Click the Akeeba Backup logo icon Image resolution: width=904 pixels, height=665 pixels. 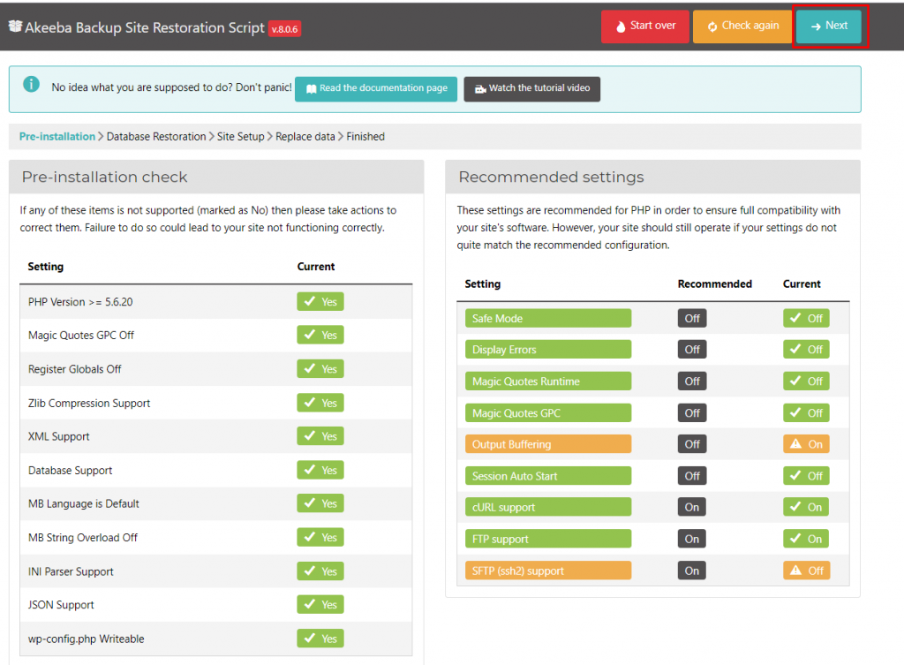[x=14, y=26]
